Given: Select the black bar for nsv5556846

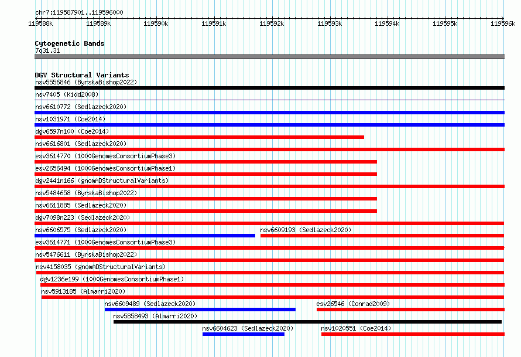Looking at the screenshot, I should [x=269, y=88].
